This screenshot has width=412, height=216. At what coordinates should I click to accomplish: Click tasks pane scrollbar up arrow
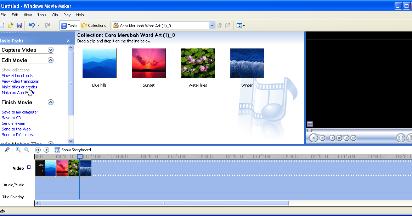pyautogui.click(x=70, y=47)
